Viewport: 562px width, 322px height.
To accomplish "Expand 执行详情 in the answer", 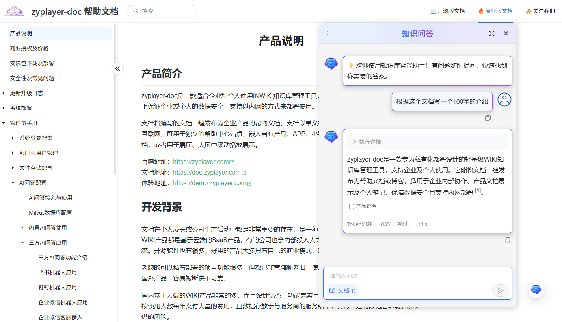I will coord(428,142).
